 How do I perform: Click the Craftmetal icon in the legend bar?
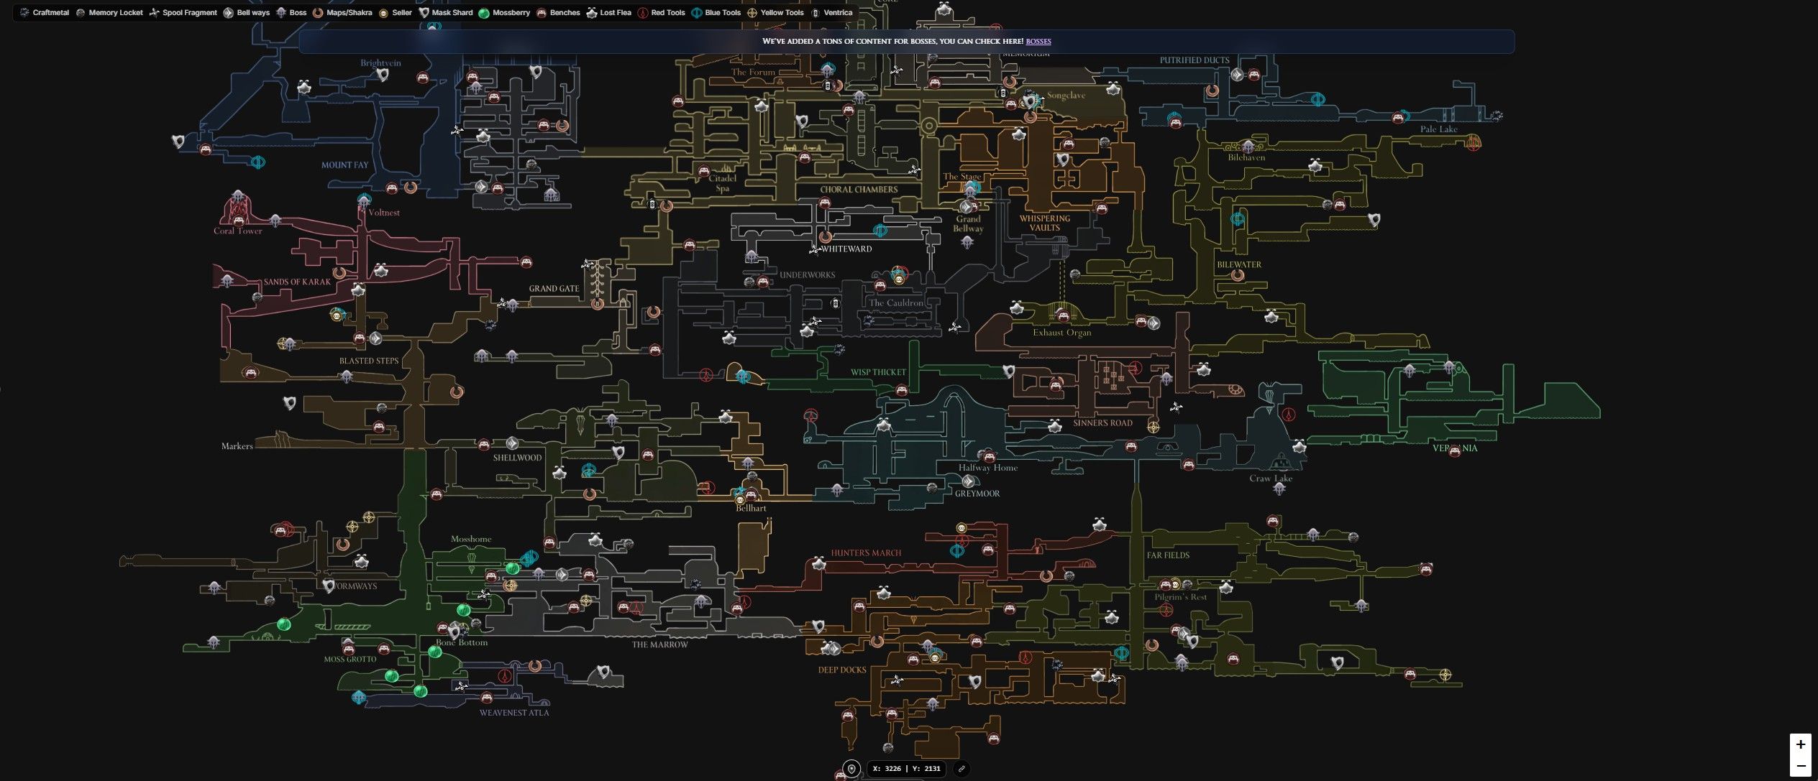click(x=24, y=12)
